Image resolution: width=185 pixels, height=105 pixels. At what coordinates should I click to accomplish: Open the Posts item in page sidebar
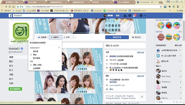(11, 79)
